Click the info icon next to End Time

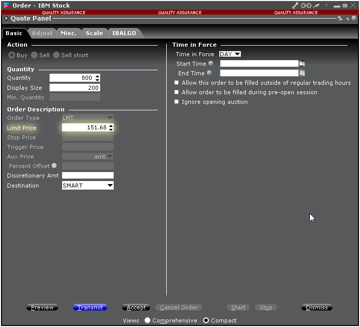click(209, 73)
